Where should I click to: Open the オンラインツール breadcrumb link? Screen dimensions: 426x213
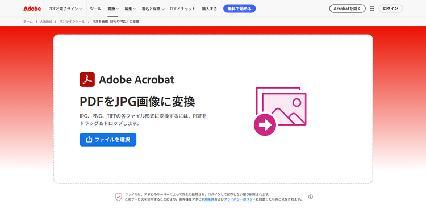click(72, 22)
